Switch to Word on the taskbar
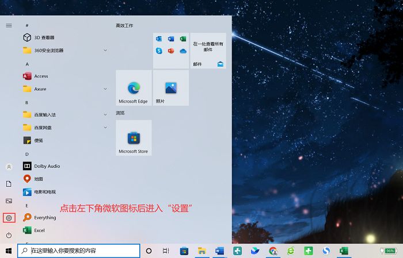403x258 pixels. (219, 251)
